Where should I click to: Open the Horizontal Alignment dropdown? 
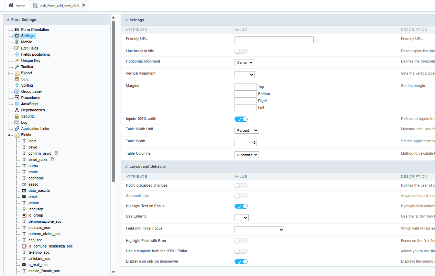coord(244,63)
